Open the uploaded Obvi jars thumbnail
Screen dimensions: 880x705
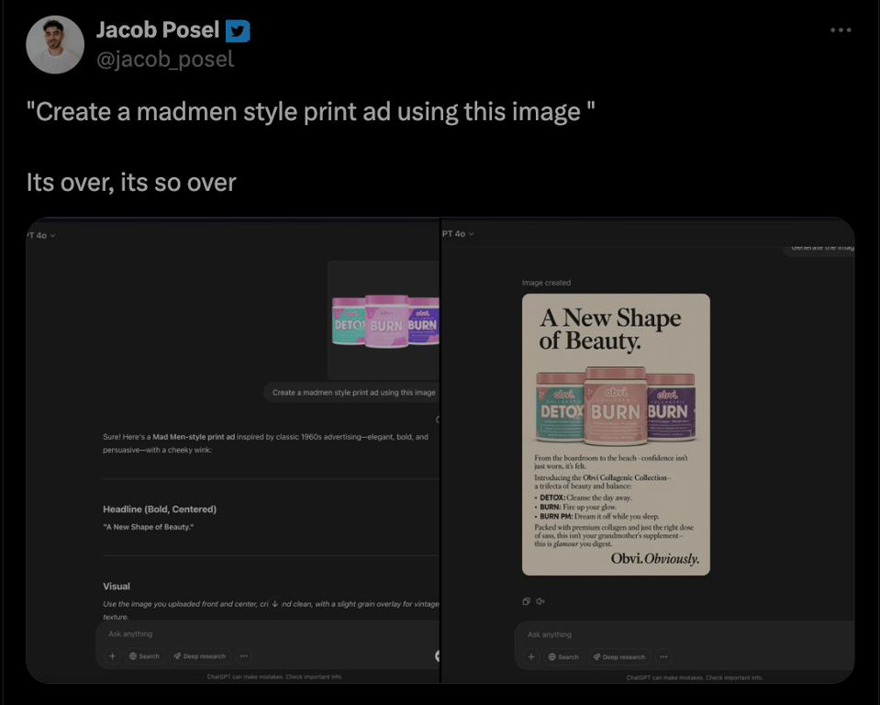click(384, 320)
